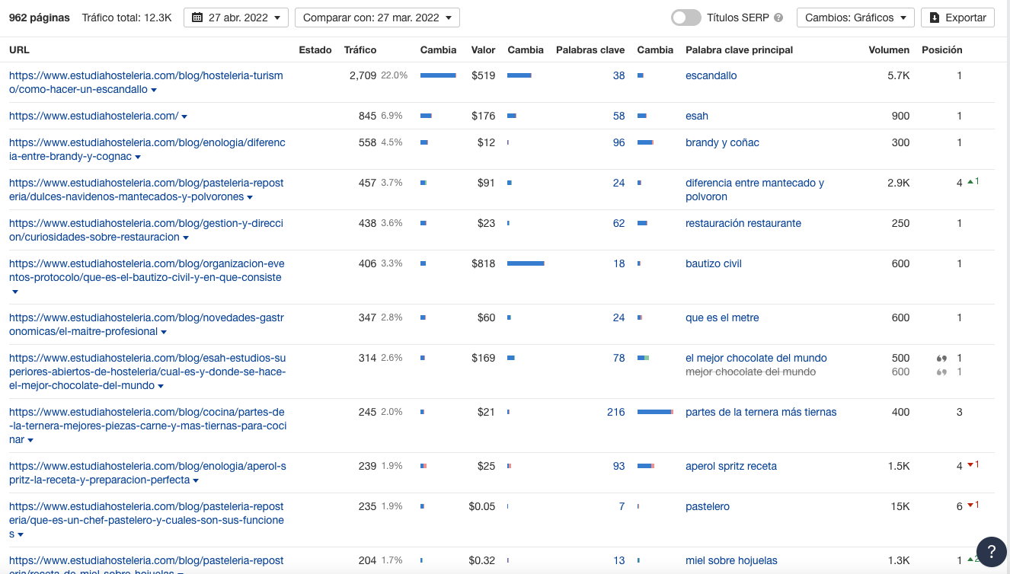Click the help question mark beside Títulos SERP

point(778,18)
